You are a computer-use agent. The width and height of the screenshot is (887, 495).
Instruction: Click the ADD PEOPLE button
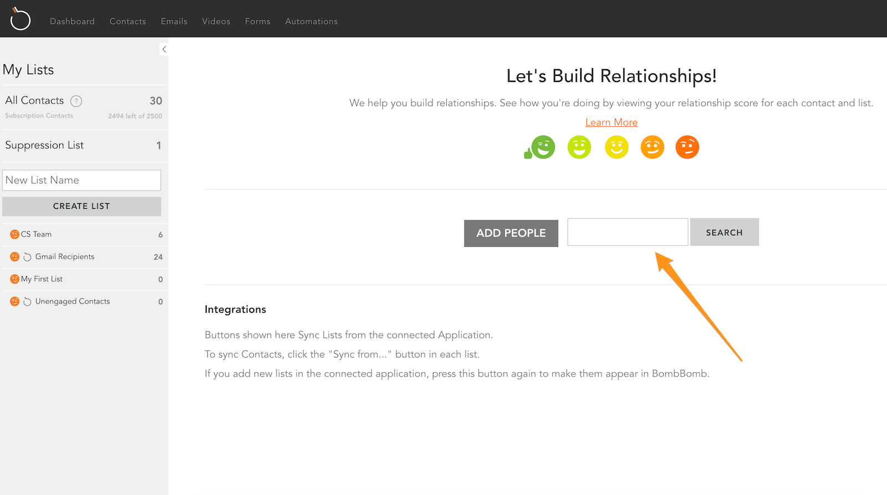(x=511, y=233)
